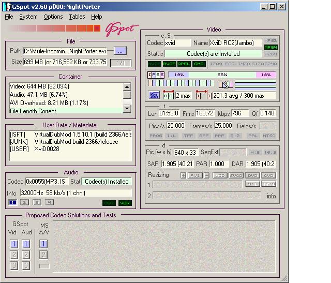The width and height of the screenshot is (331, 283).
Task: Click the PROG scan indicator
Action: coord(156,136)
